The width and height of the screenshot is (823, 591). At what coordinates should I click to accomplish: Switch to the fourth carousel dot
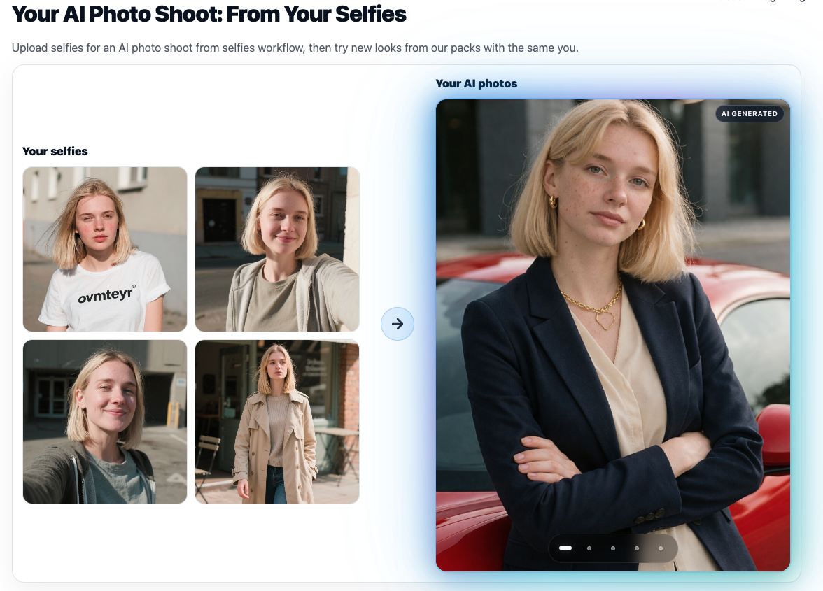tap(637, 548)
